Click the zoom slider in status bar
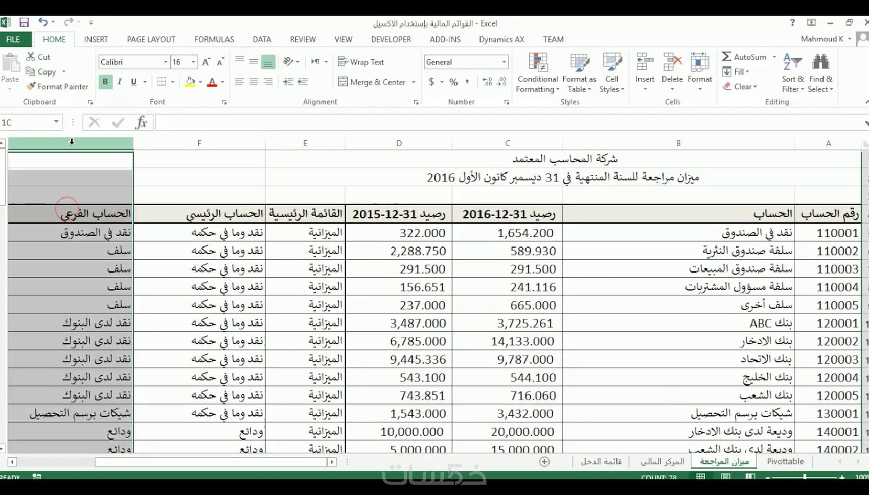The width and height of the screenshot is (869, 495). pos(805,477)
